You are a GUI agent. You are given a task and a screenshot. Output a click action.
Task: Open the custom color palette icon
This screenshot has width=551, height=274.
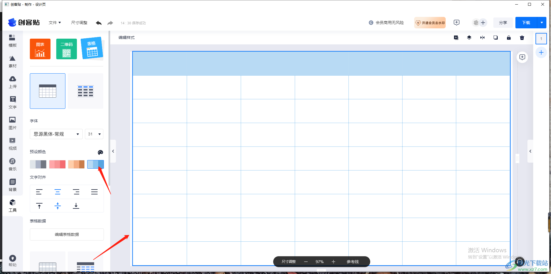[100, 152]
